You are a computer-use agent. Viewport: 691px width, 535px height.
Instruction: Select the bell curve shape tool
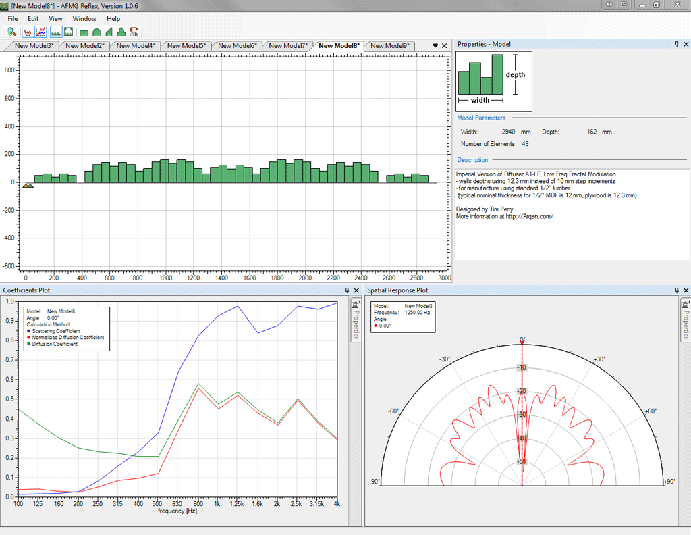(121, 32)
